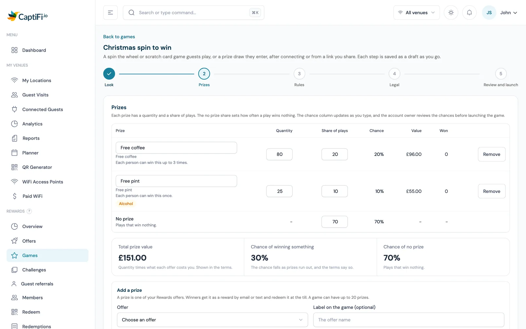
Task: Edit Free coffee share of plays 20
Action: (x=335, y=154)
